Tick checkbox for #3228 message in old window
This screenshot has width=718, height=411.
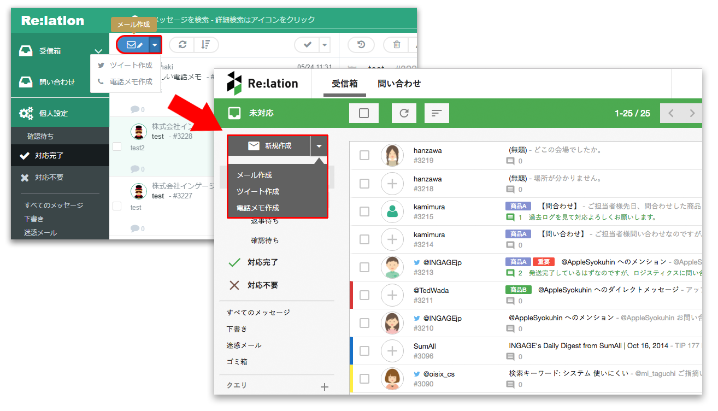(x=117, y=146)
